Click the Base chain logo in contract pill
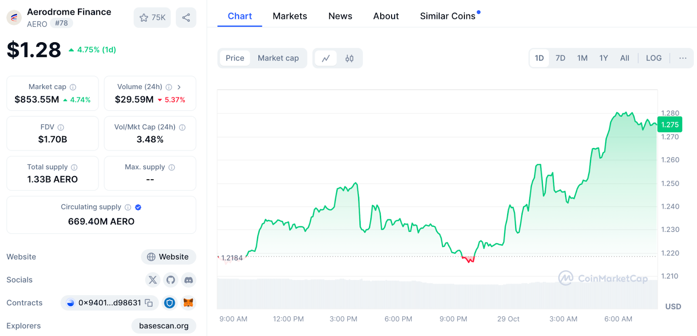The width and height of the screenshot is (697, 336). click(x=71, y=303)
